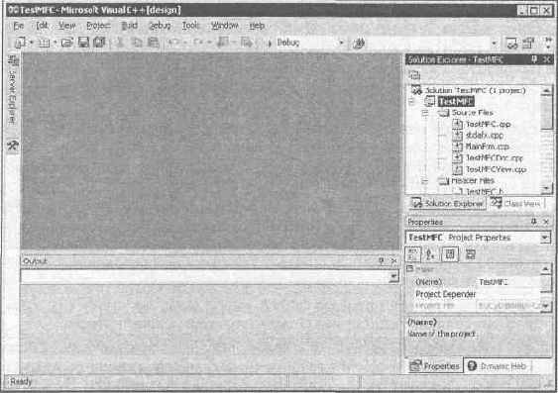Image resolution: width=558 pixels, height=393 pixels.
Task: Toggle the Solution Explorer auto-hide pin
Action: [x=534, y=59]
